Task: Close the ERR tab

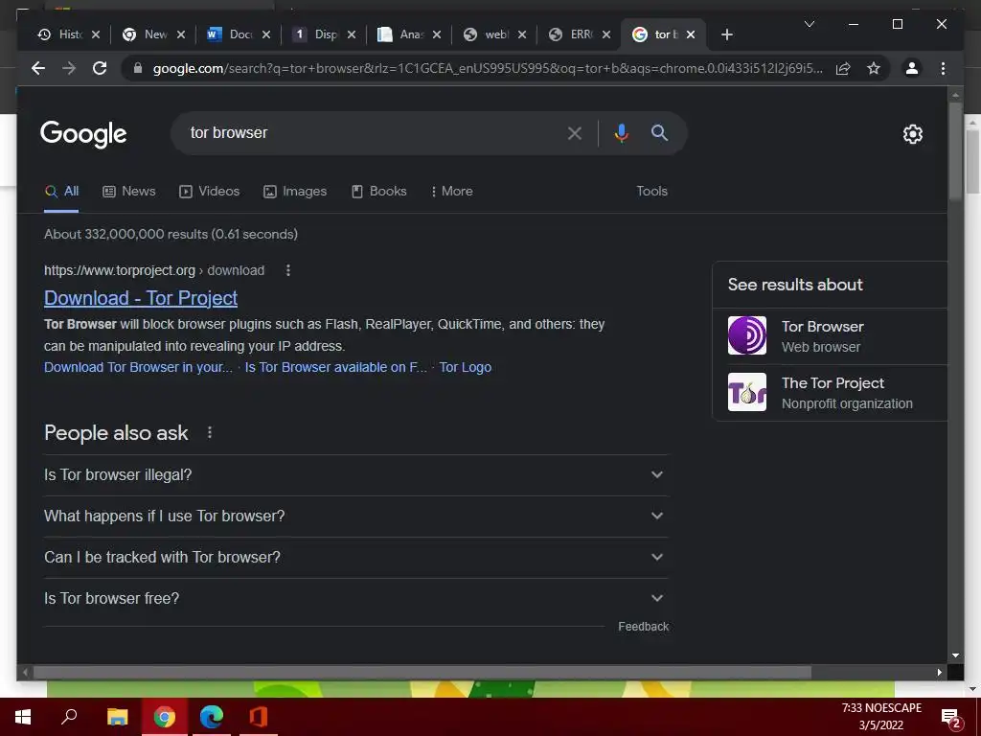Action: (x=606, y=34)
